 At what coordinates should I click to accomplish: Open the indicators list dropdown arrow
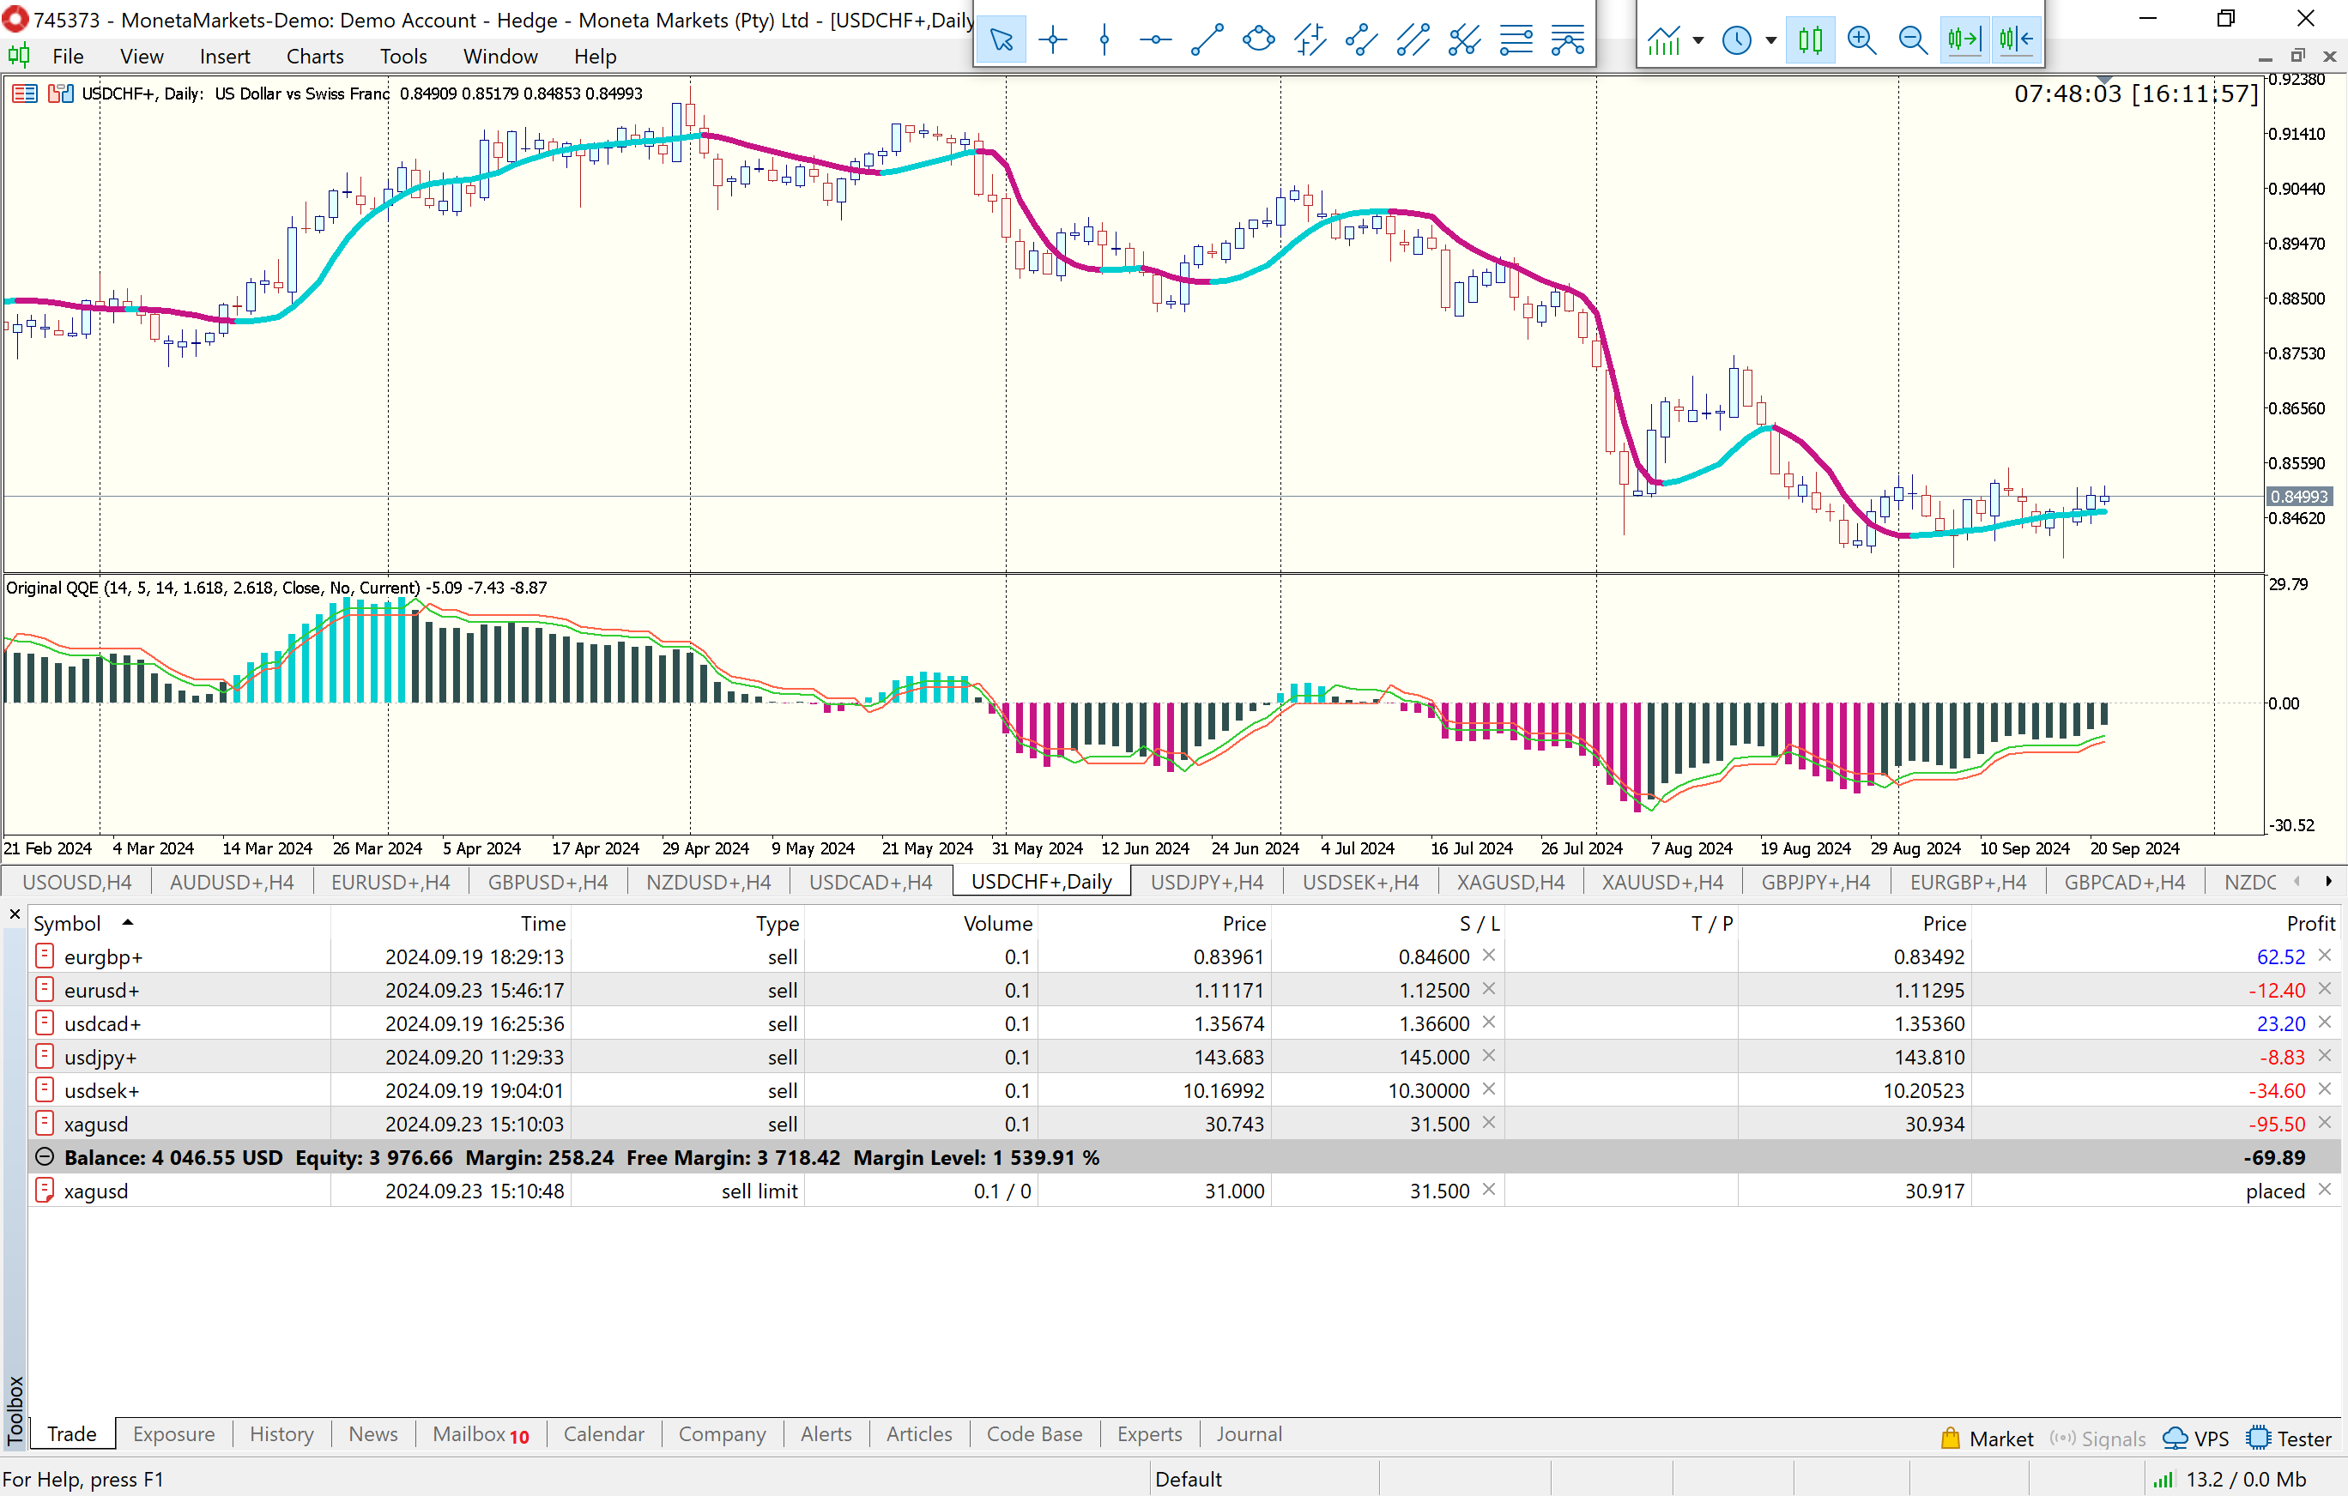1698,40
